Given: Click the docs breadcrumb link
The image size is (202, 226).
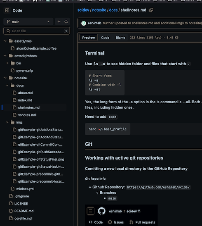Looking at the screenshot, I should pos(113,10).
